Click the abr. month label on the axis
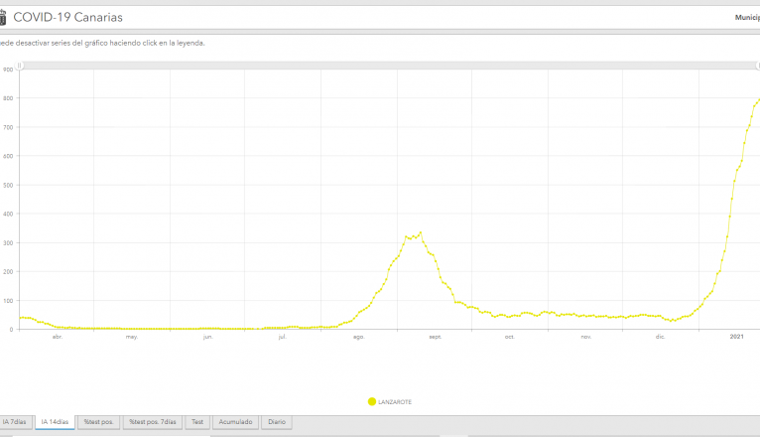Screen dimensions: 760x437 click(x=58, y=337)
